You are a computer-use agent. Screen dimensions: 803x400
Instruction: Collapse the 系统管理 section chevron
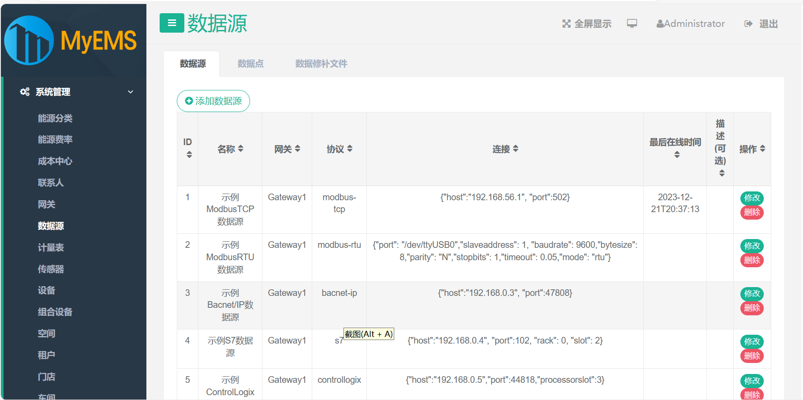(x=131, y=92)
